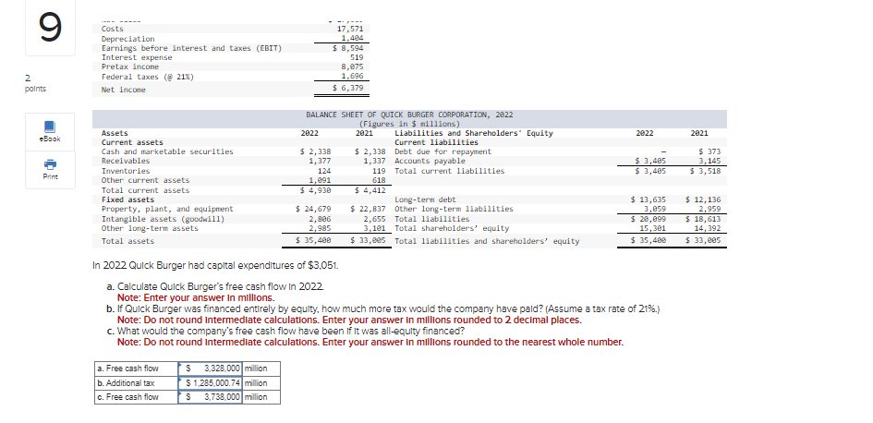Click Pretax income value 8,075

coord(352,66)
